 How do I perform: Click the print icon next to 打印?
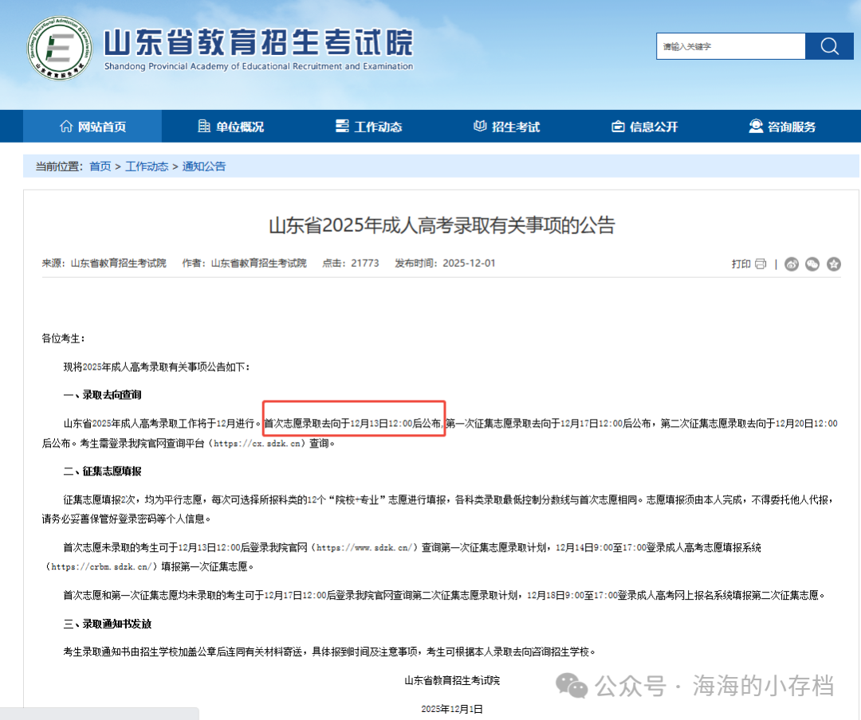(761, 264)
